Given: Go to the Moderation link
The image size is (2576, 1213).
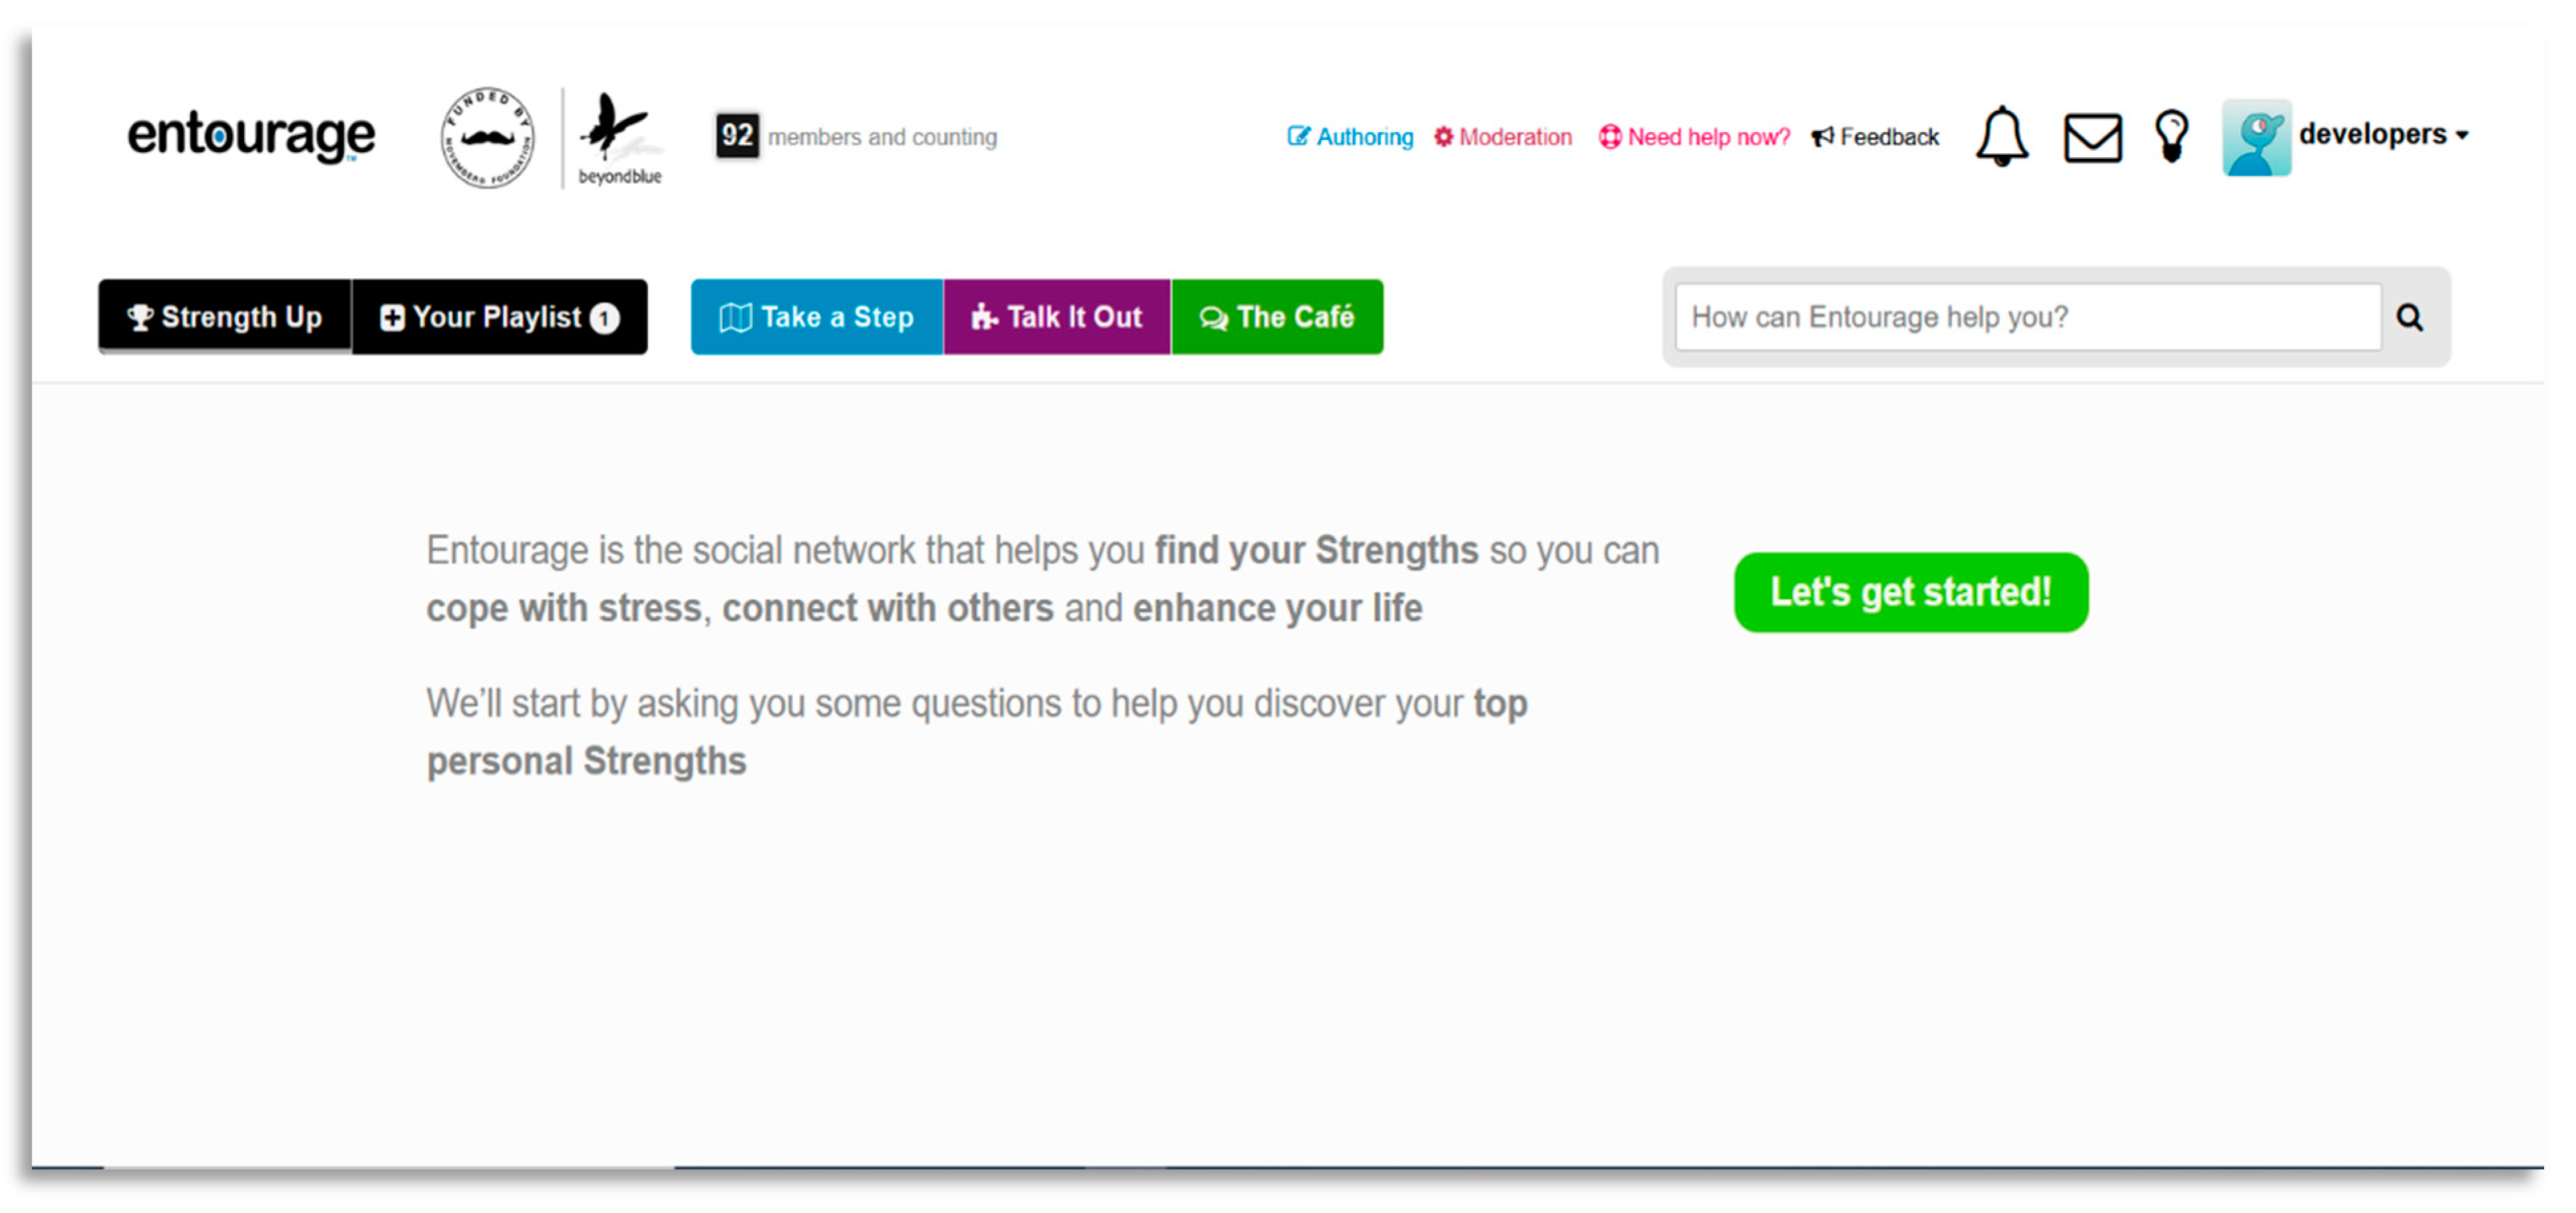Looking at the screenshot, I should click(1503, 137).
